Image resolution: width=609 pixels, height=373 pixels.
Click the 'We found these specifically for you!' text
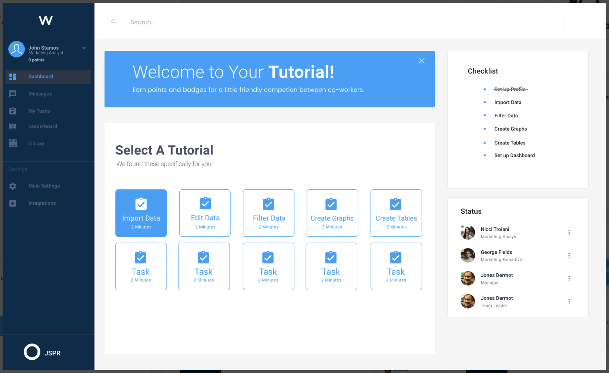pyautogui.click(x=164, y=164)
